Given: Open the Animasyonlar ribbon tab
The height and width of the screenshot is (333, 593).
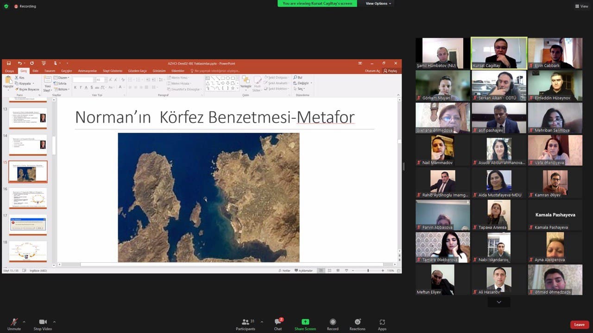Looking at the screenshot, I should point(88,71).
